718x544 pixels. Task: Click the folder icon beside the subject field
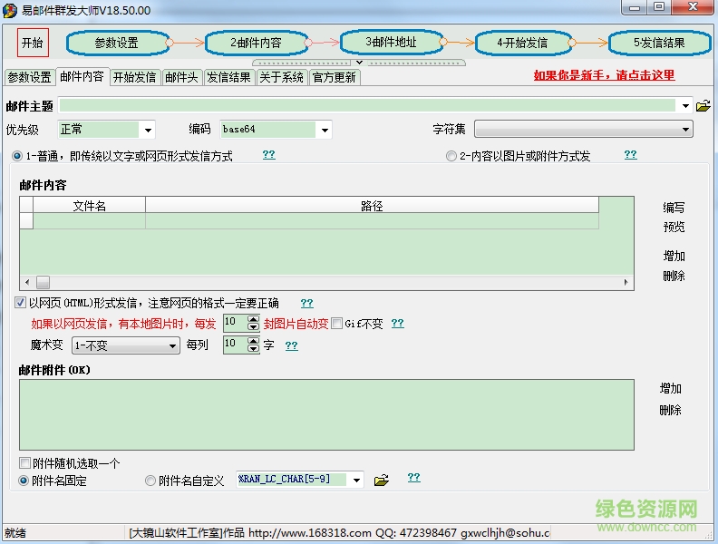click(x=703, y=106)
